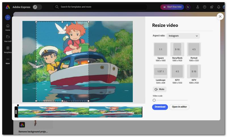Expand the Instagram aspect ratio dropdown
The width and height of the screenshot is (227, 137).
pos(183,36)
